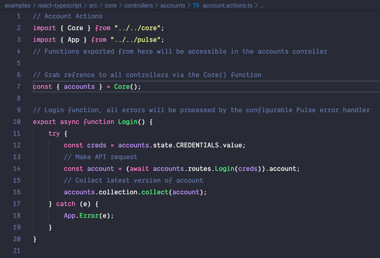Click the 'try' keyword

click(x=54, y=133)
